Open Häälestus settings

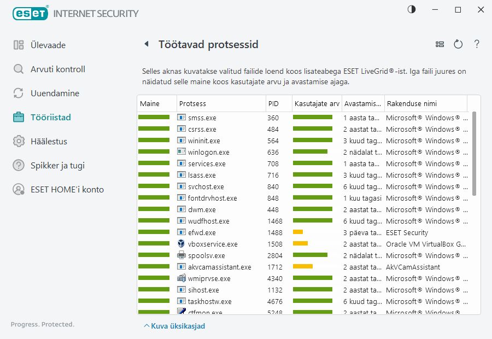pos(49,142)
